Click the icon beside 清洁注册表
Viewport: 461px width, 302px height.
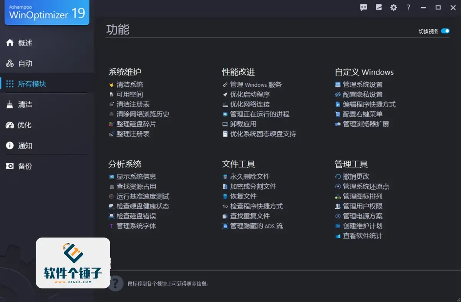(111, 104)
